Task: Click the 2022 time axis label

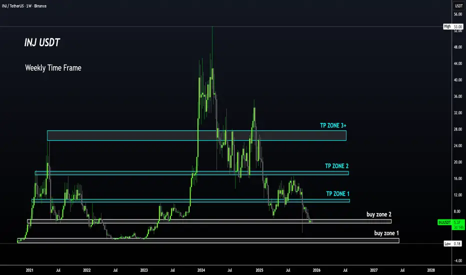Action: coord(87,270)
